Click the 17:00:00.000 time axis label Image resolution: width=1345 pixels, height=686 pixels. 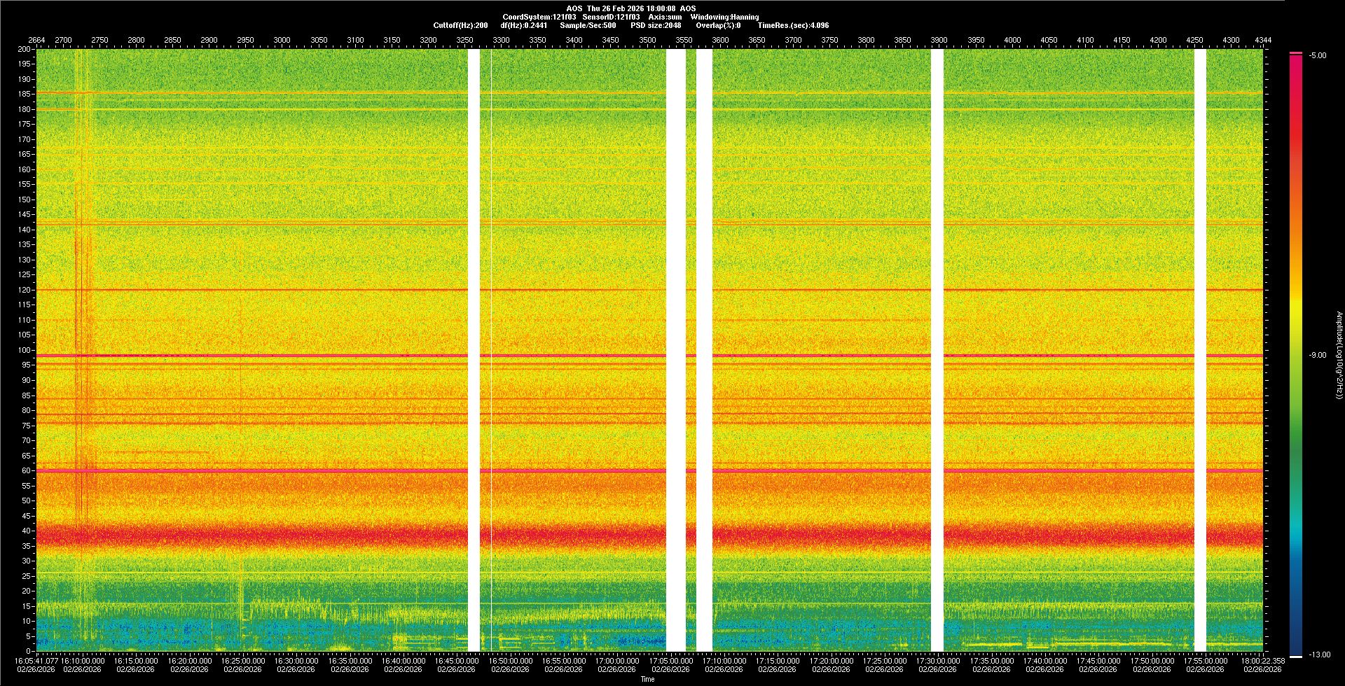pos(617,661)
